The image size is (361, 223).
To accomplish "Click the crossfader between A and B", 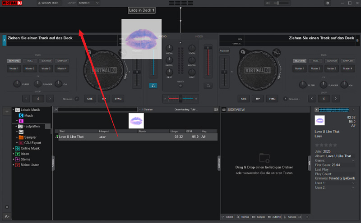I will [180, 99].
